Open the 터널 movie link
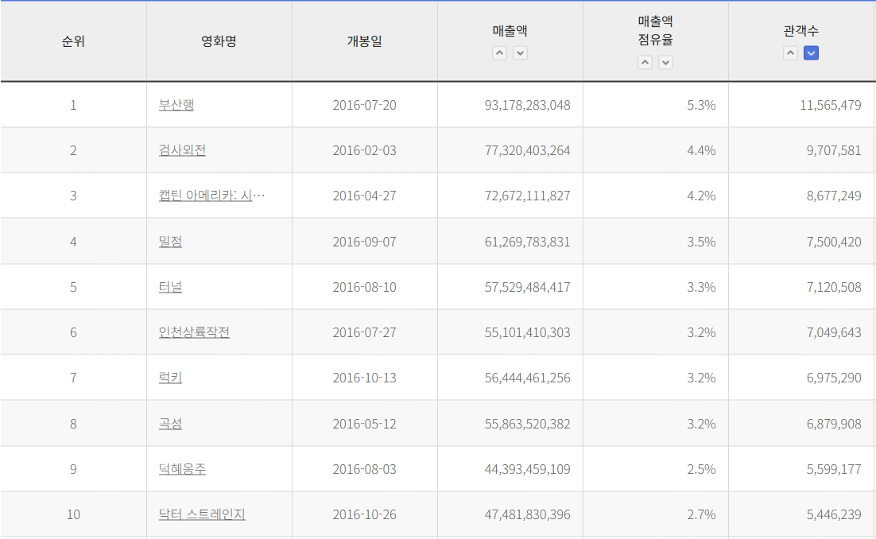This screenshot has height=539, width=876. (170, 287)
